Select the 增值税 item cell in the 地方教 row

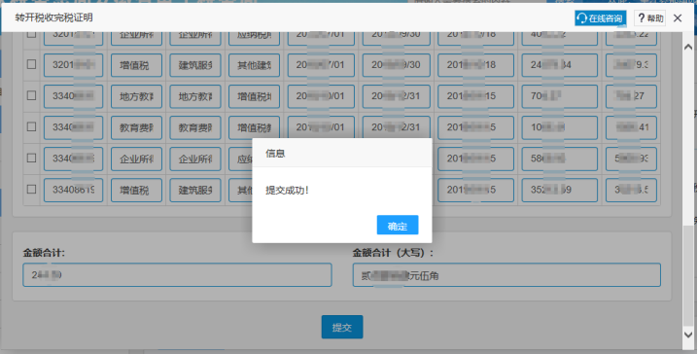click(254, 96)
